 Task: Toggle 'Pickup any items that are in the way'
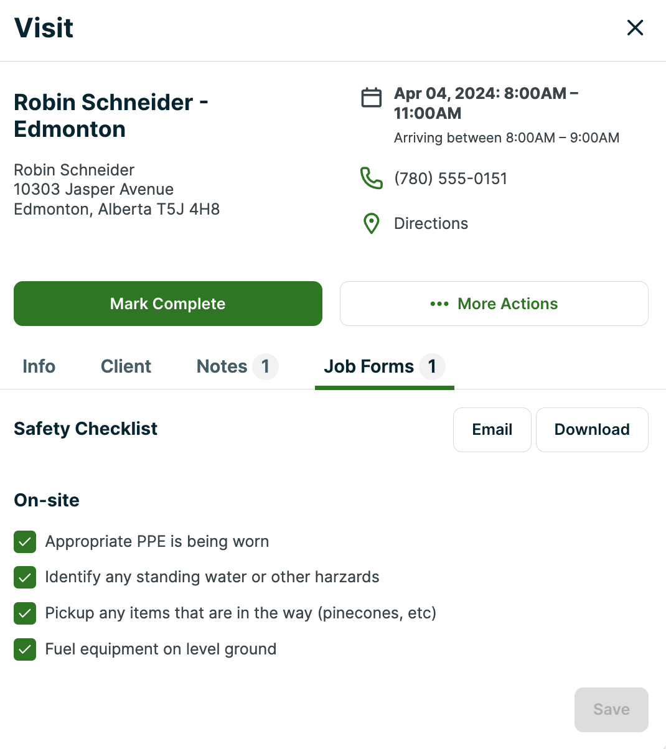click(x=25, y=613)
